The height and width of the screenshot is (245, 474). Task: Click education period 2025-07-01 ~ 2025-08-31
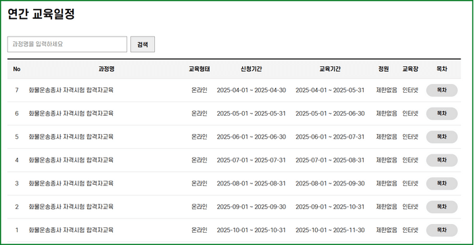[330, 160]
